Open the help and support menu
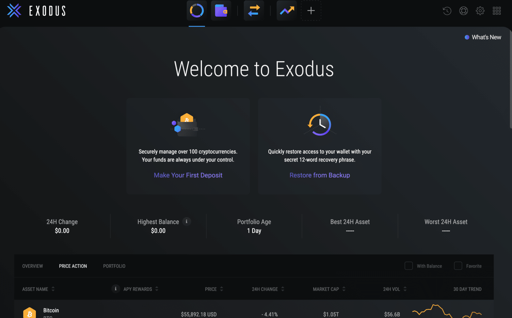This screenshot has width=512, height=318. (x=463, y=11)
